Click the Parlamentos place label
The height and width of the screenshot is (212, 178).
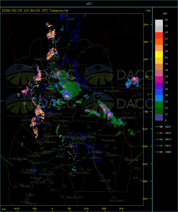42,153
